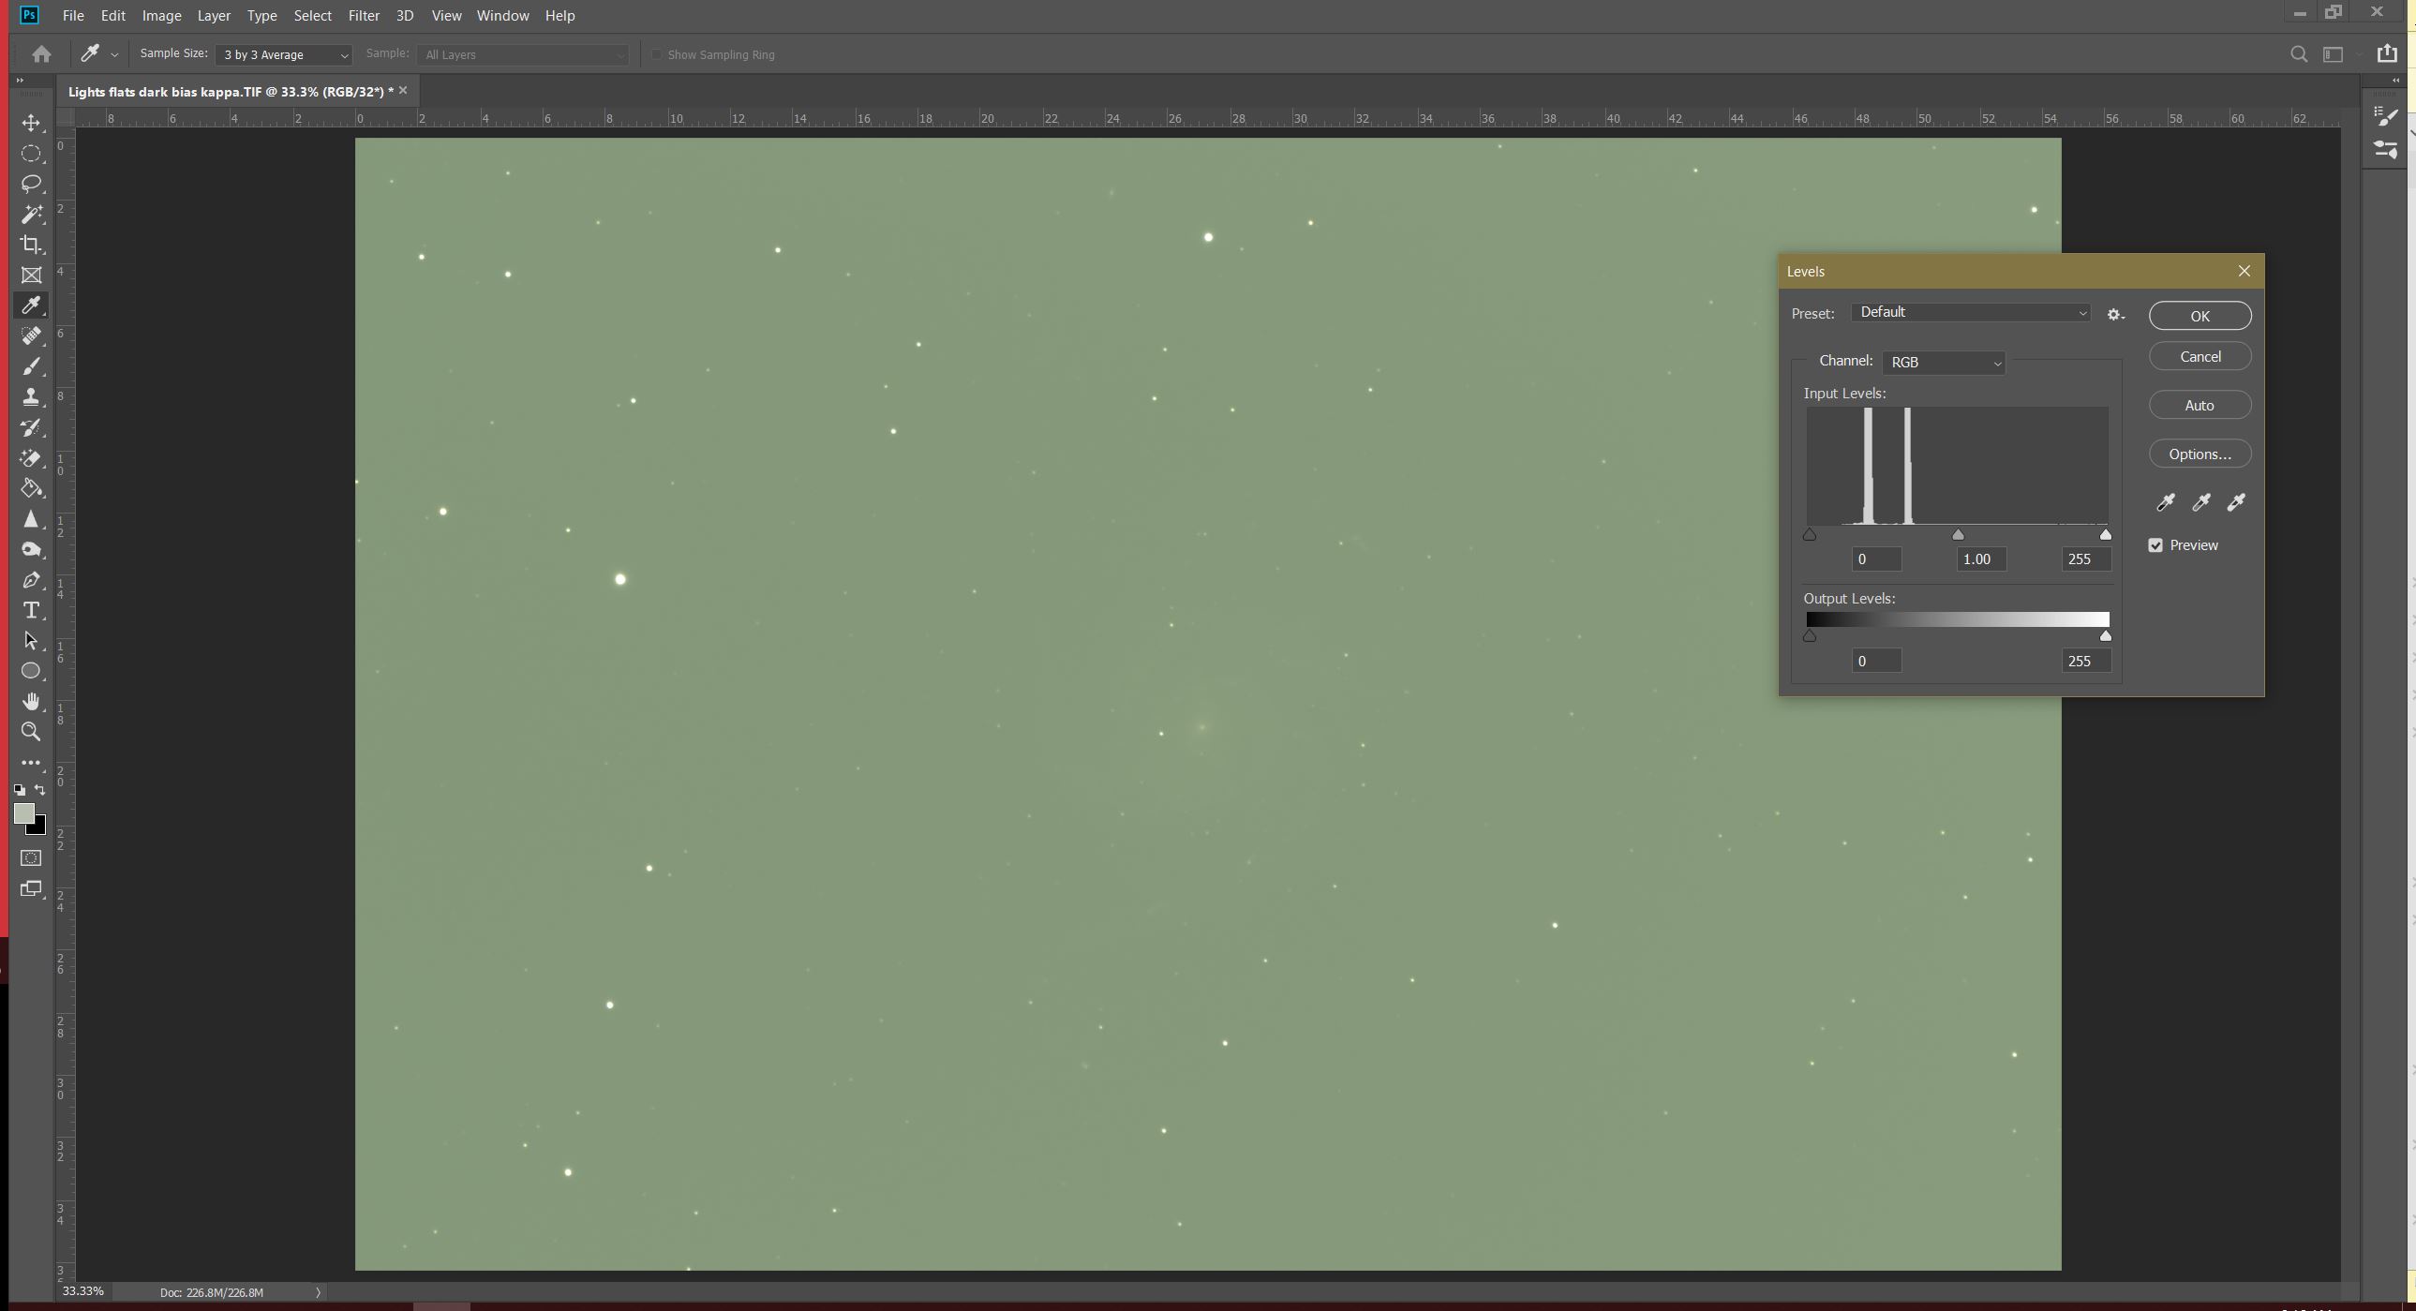Open the Image menu

click(161, 16)
